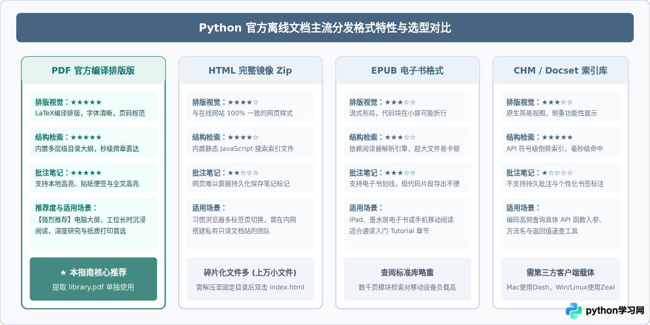The image size is (650, 325).
Task: Click the CHM column's "适用场景：" label
Action: click(524, 208)
